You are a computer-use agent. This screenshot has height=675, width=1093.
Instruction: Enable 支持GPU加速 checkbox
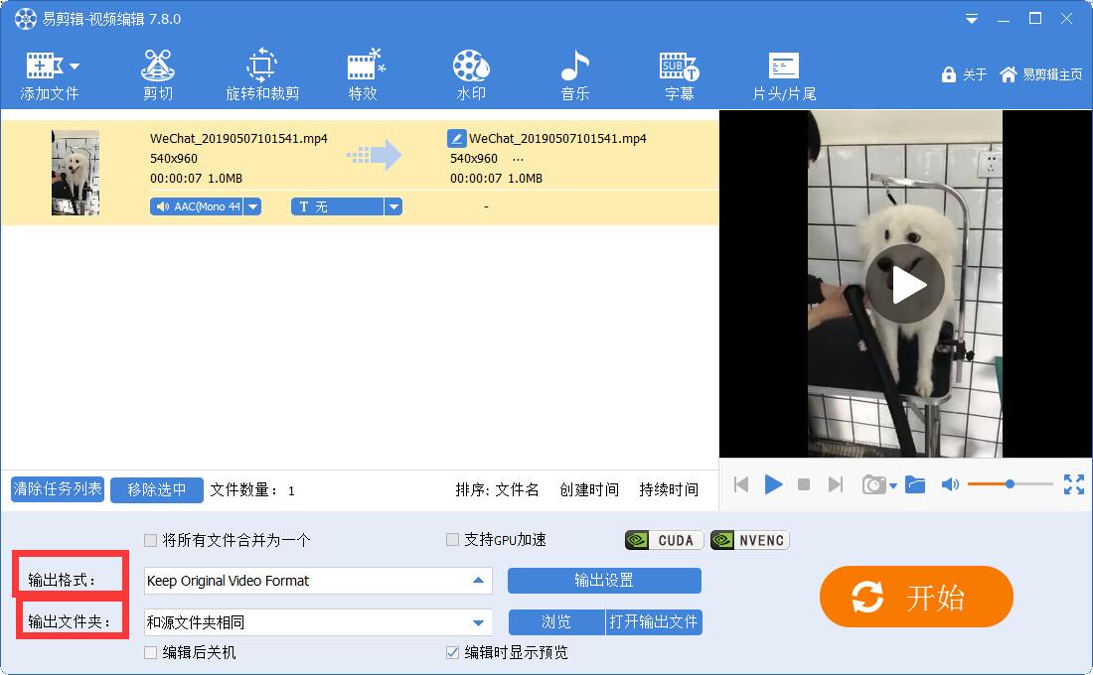point(452,540)
